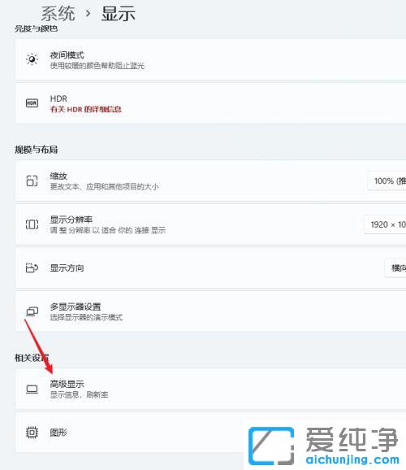Open the 1920 resolution dropdown
The height and width of the screenshot is (470, 406).
pyautogui.click(x=385, y=224)
